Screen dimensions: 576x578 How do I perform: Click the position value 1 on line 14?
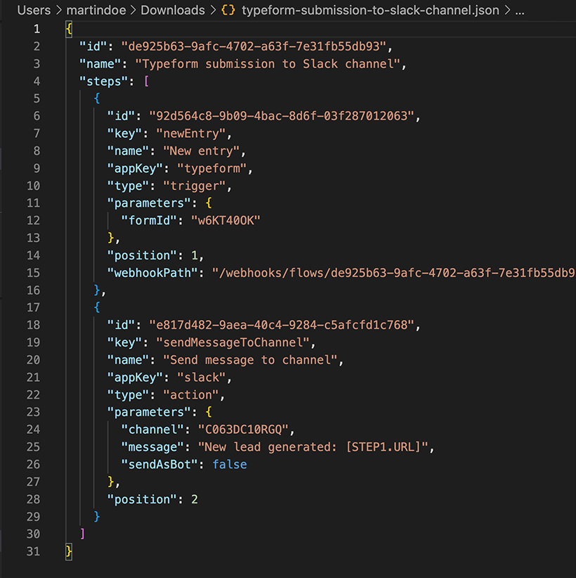pyautogui.click(x=195, y=255)
